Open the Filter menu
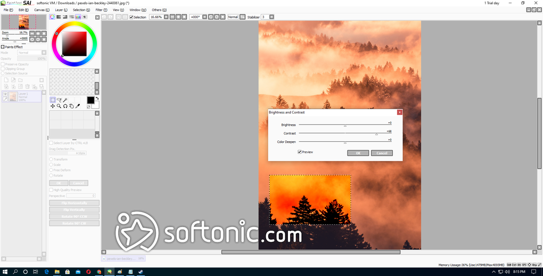This screenshot has width=543, height=276. coord(101,10)
